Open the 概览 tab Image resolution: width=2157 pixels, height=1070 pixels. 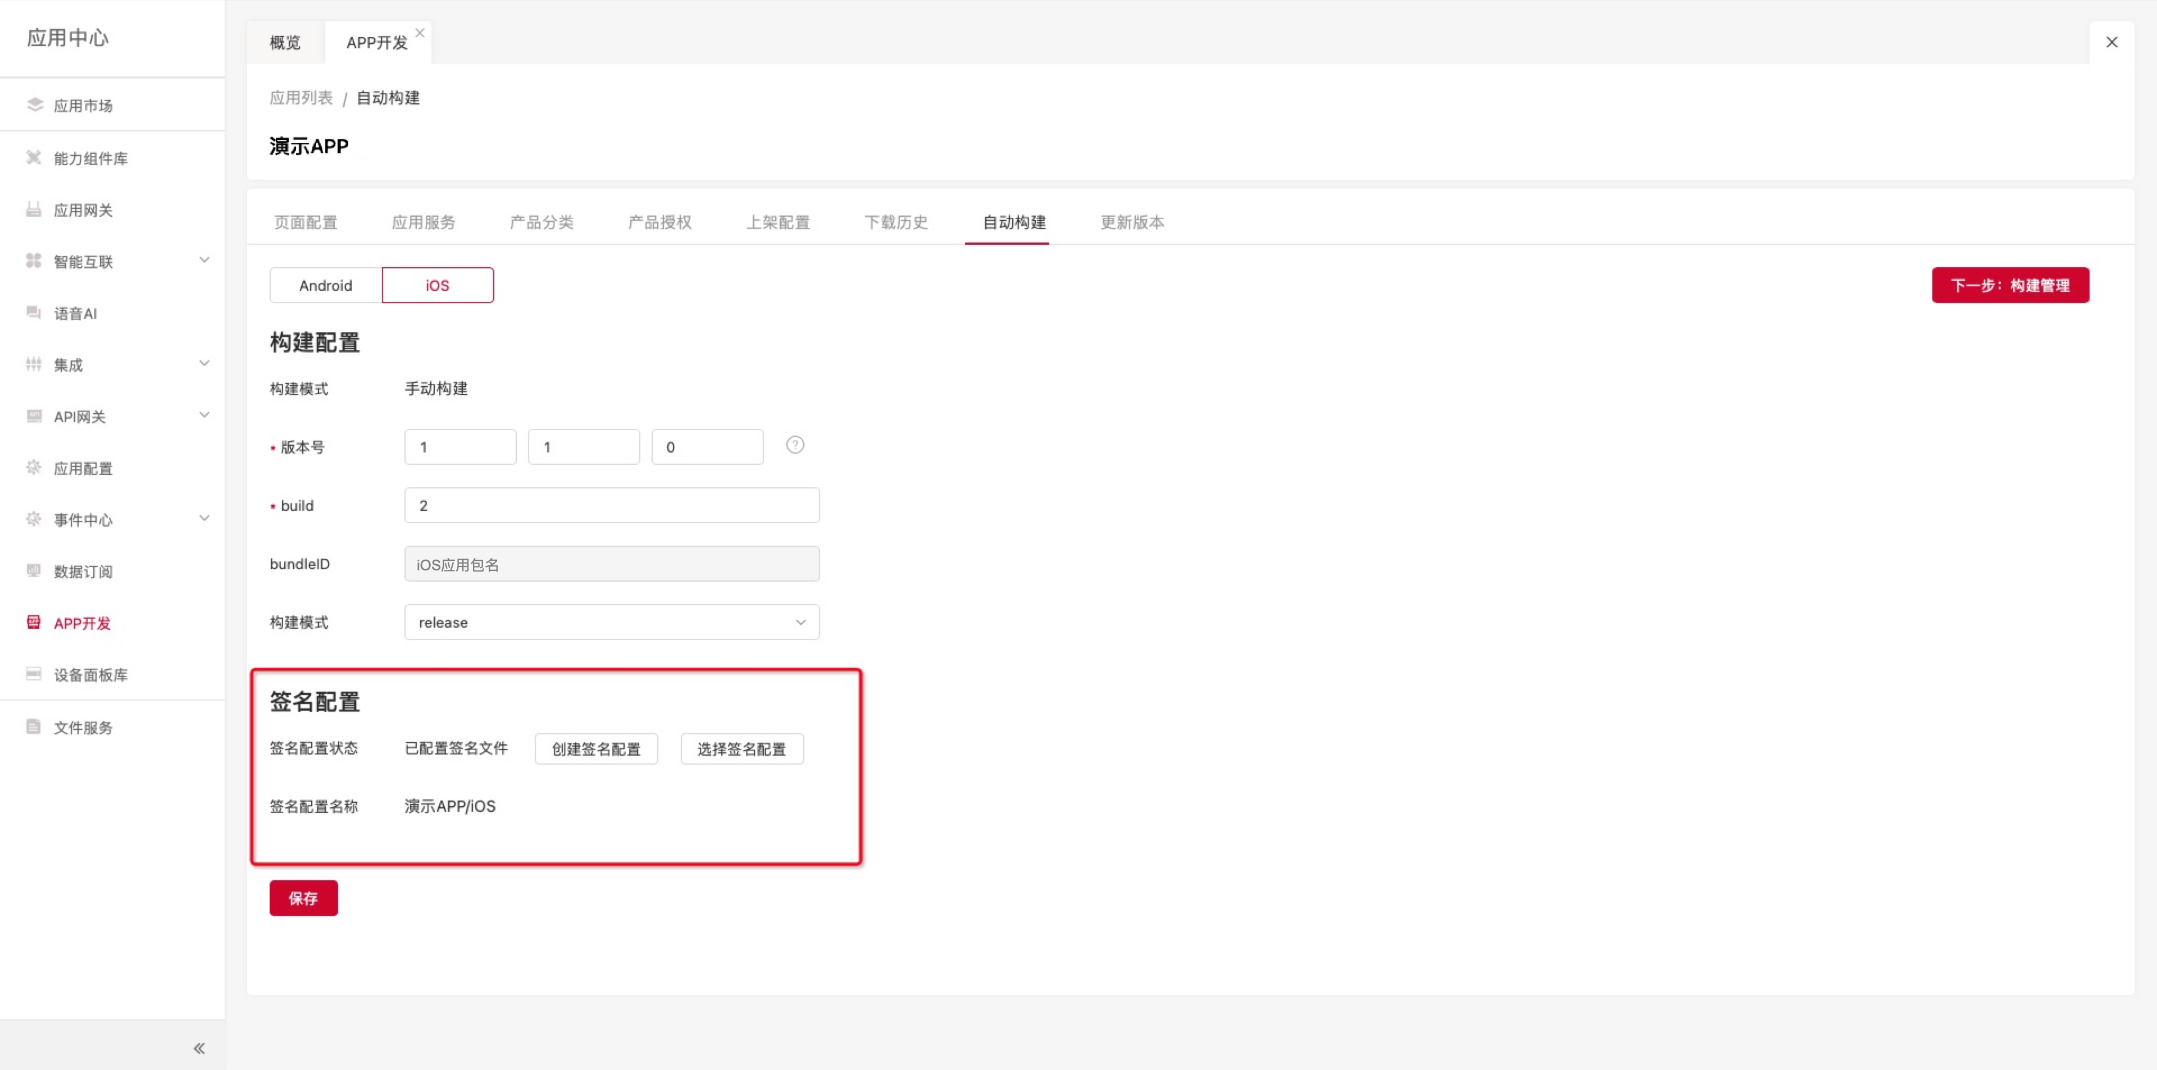click(285, 43)
